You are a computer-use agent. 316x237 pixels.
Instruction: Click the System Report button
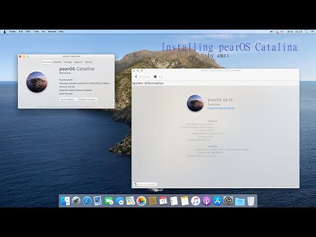[x=68, y=99]
